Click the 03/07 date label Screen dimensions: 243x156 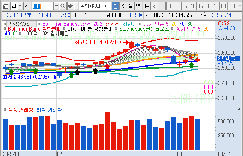pyautogui.click(x=224, y=154)
